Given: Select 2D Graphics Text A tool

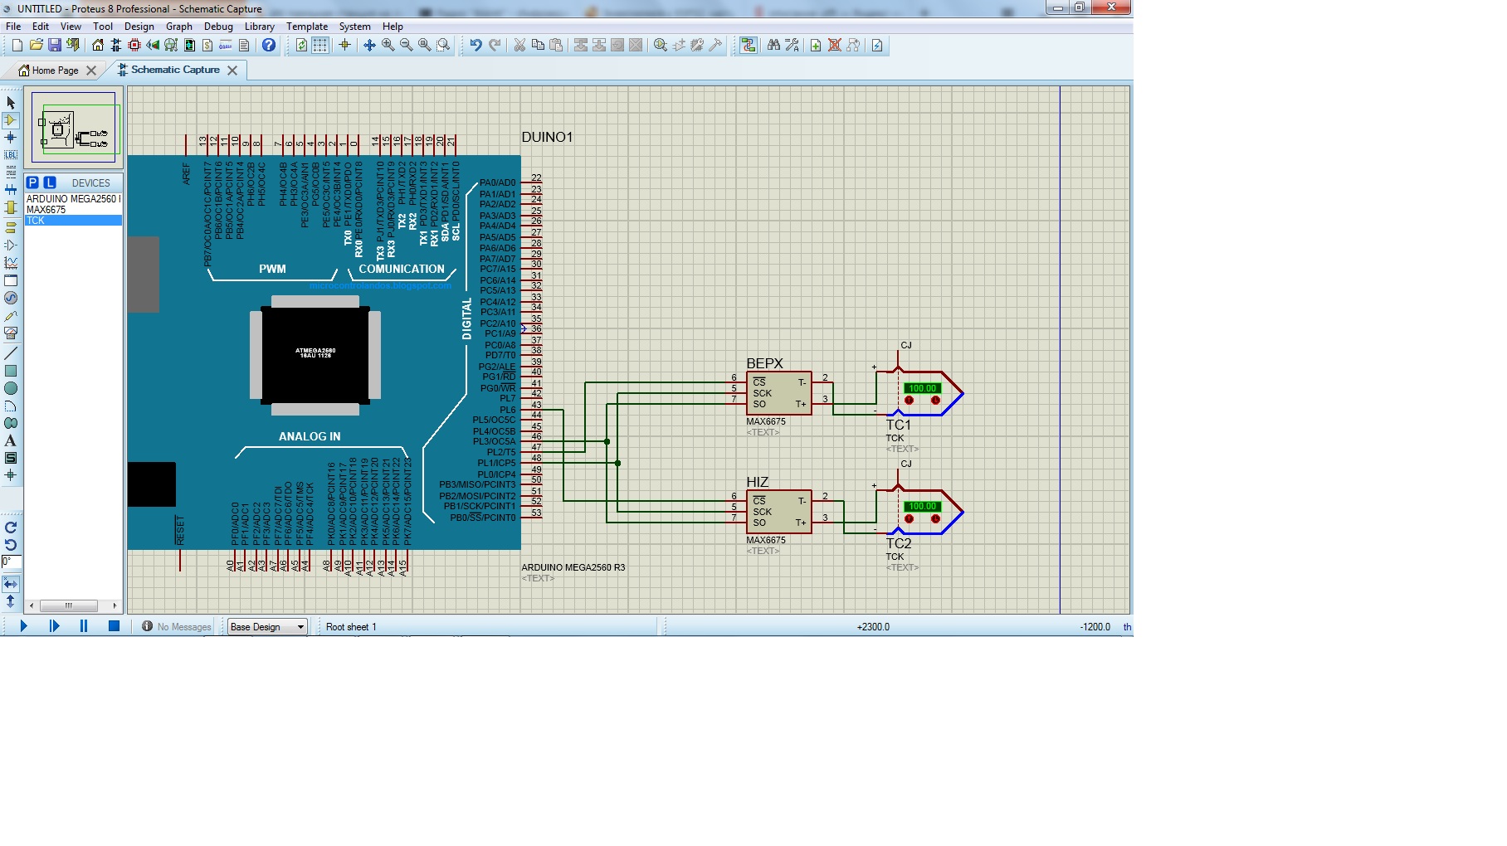Looking at the screenshot, I should point(11,440).
